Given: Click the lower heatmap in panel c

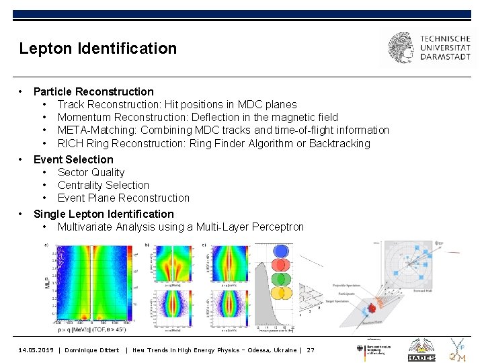Looking at the screenshot, I should pyautogui.click(x=229, y=308).
